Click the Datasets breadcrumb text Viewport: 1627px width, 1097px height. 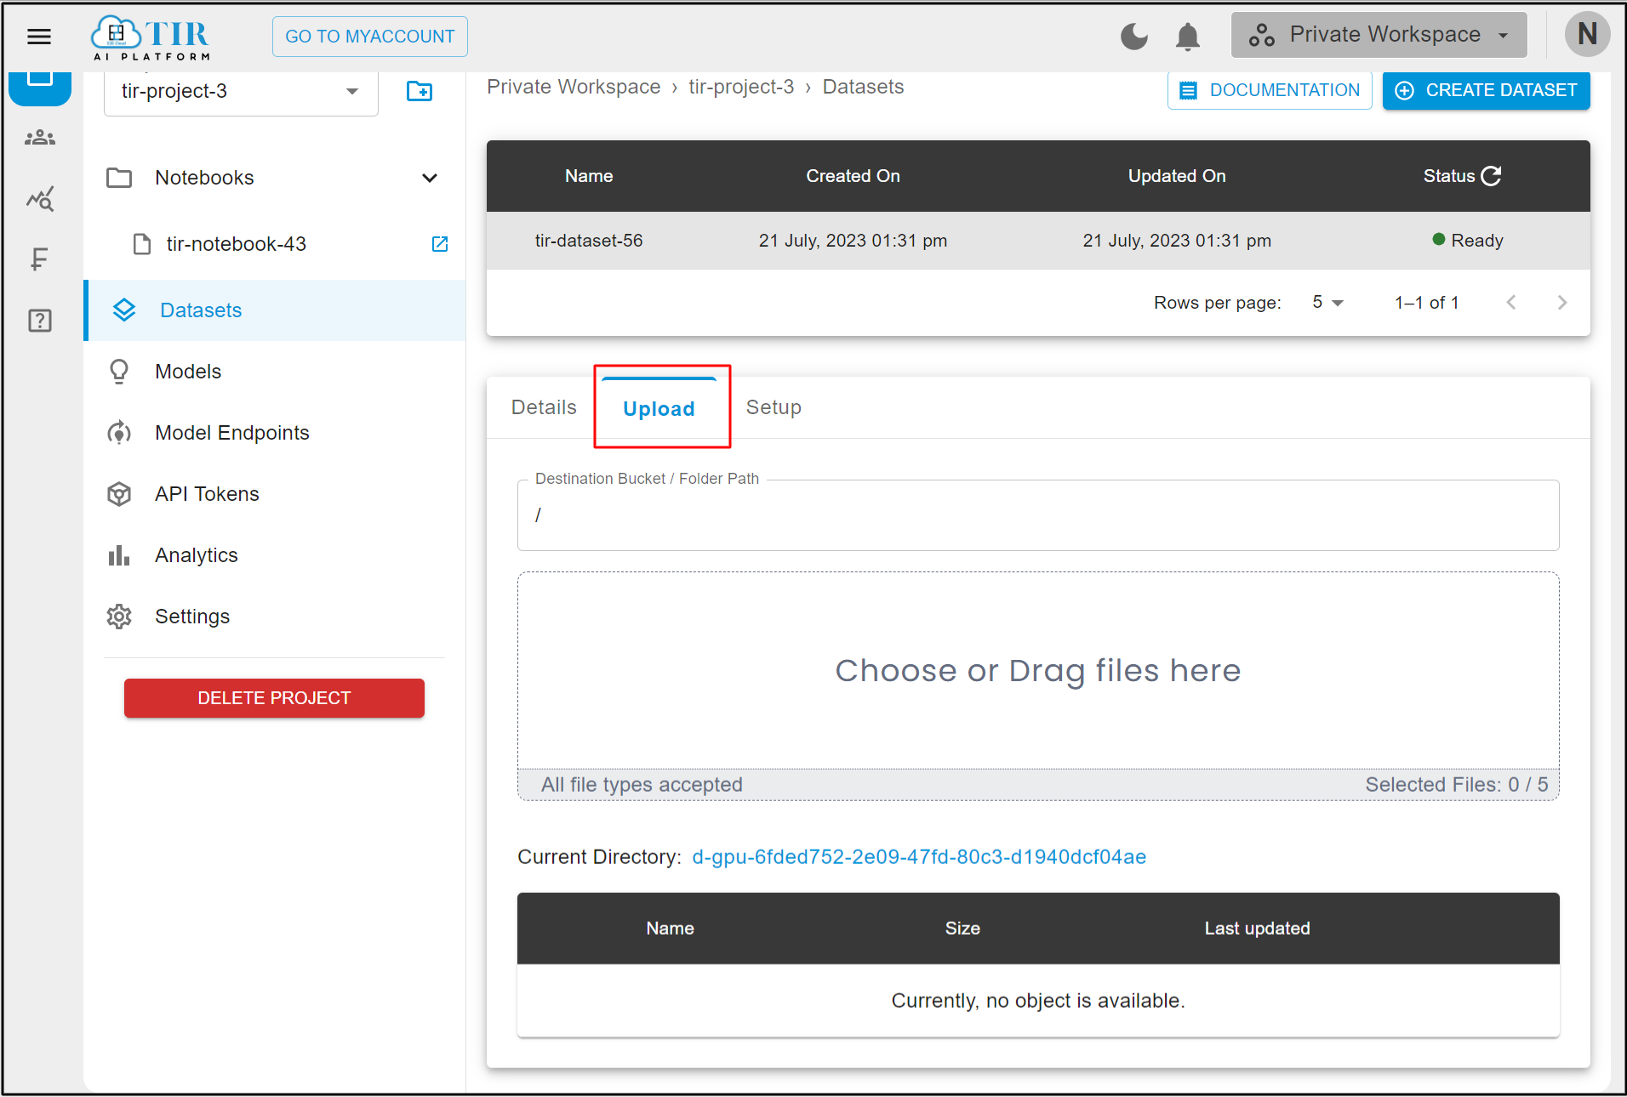pyautogui.click(x=863, y=87)
